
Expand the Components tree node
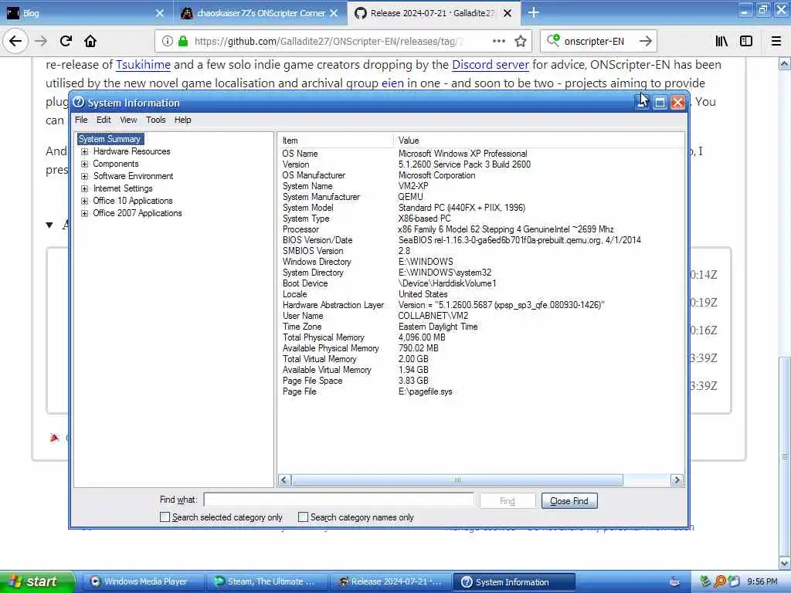pos(85,164)
